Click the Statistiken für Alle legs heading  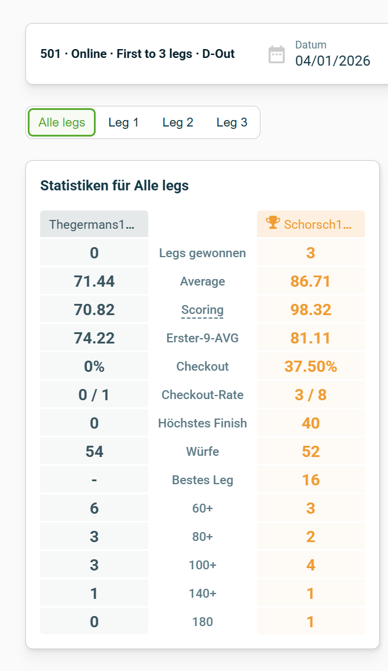(115, 185)
